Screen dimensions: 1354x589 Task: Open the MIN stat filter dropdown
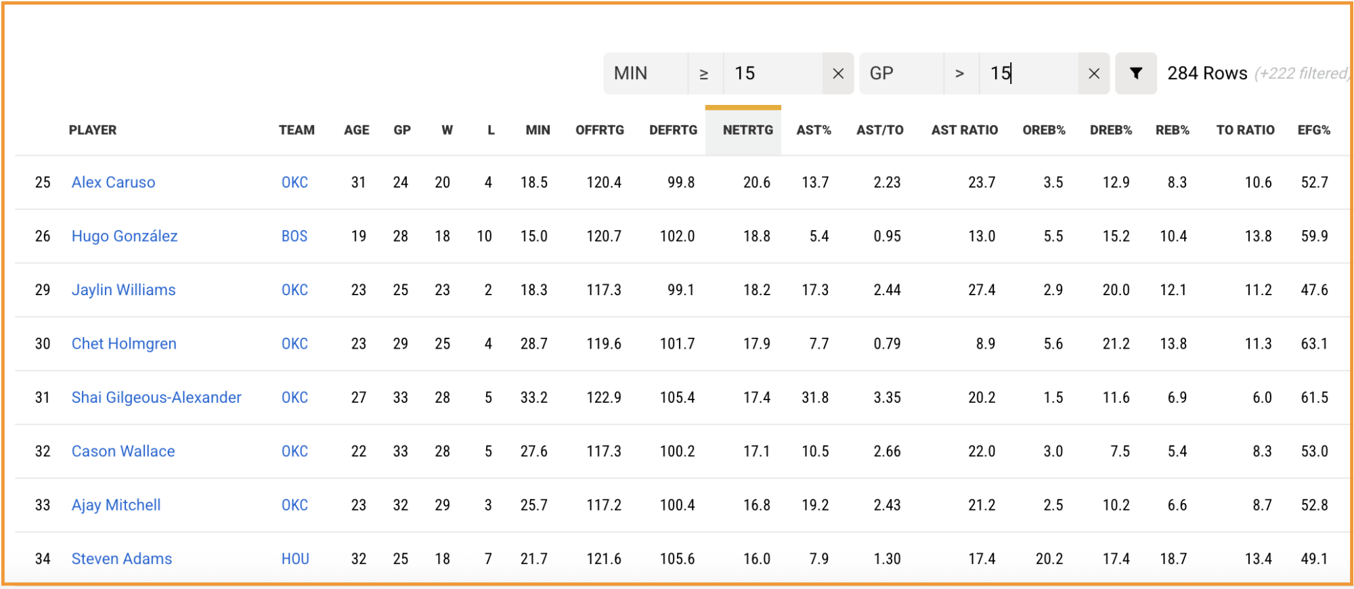click(645, 74)
